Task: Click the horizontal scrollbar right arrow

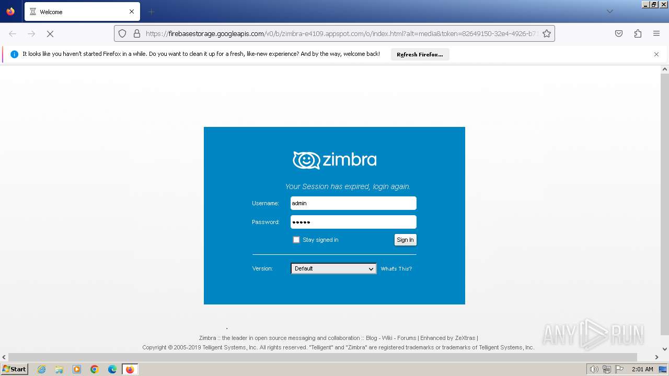Action: tap(656, 357)
